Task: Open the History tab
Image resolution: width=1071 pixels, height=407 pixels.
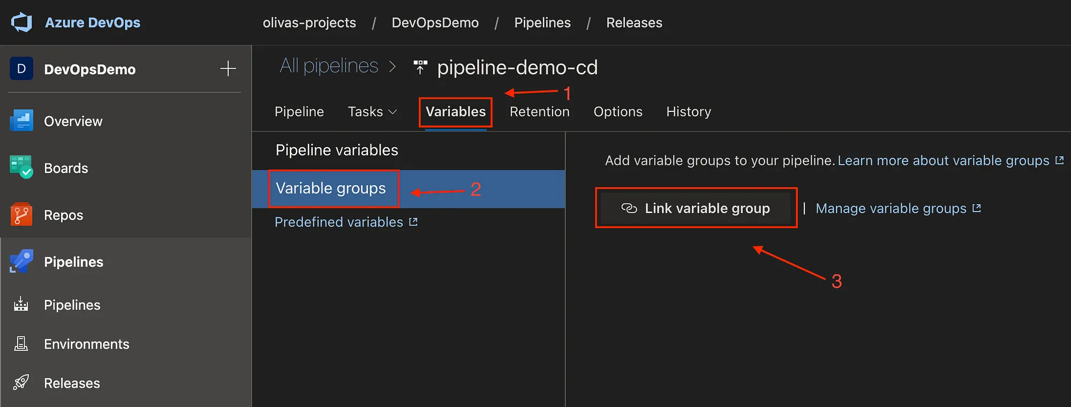Action: pos(689,111)
